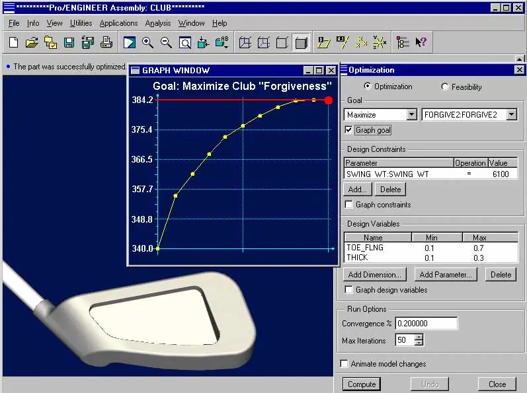Open the Info menu

33,23
